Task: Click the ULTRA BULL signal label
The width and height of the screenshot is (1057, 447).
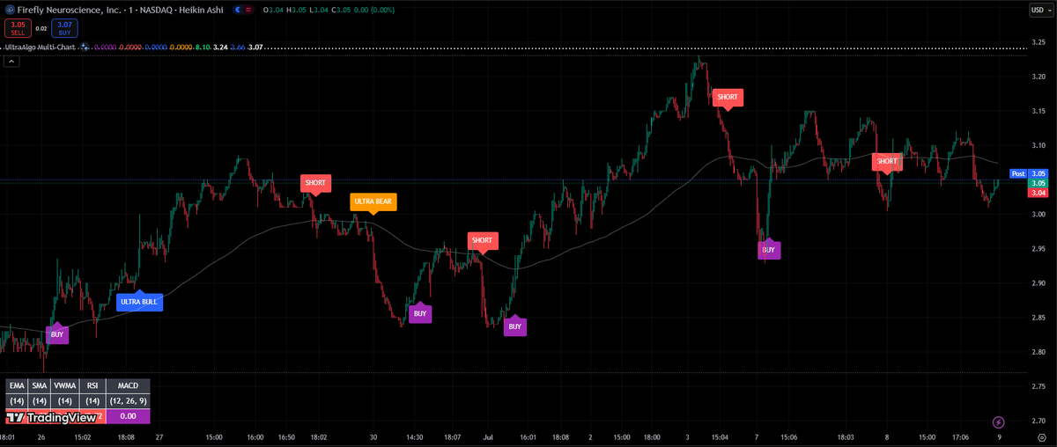Action: coord(139,303)
